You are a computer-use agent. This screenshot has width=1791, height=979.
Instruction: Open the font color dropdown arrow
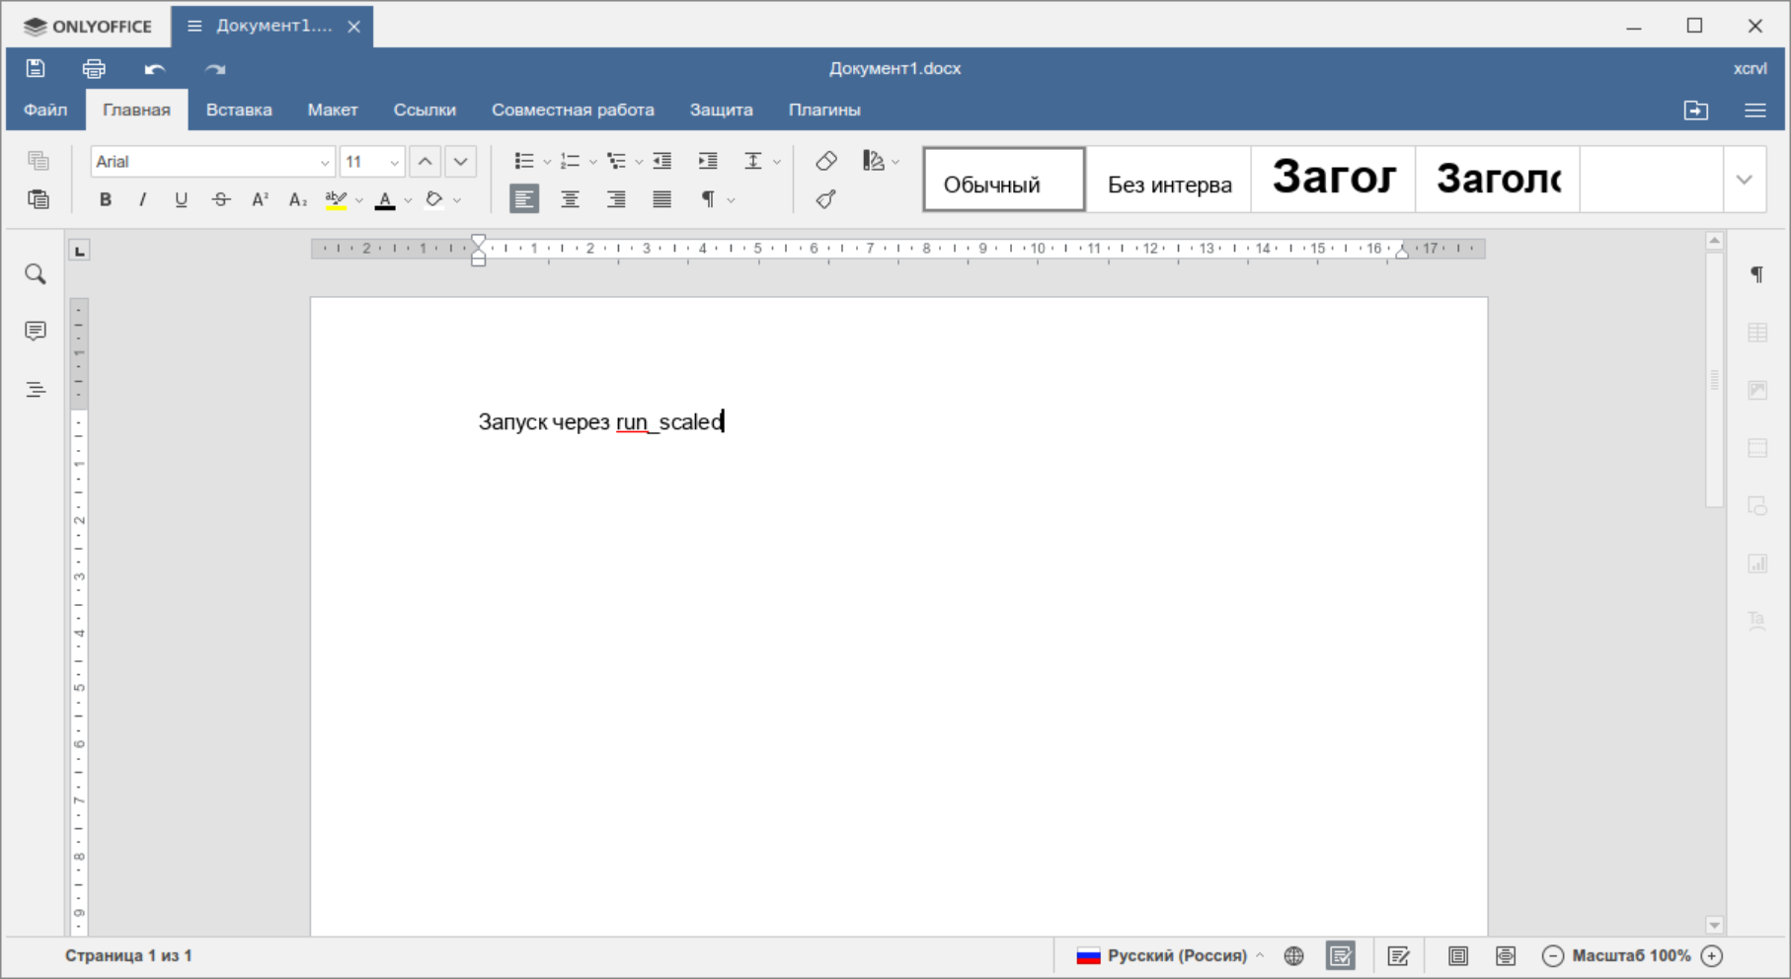pos(408,200)
